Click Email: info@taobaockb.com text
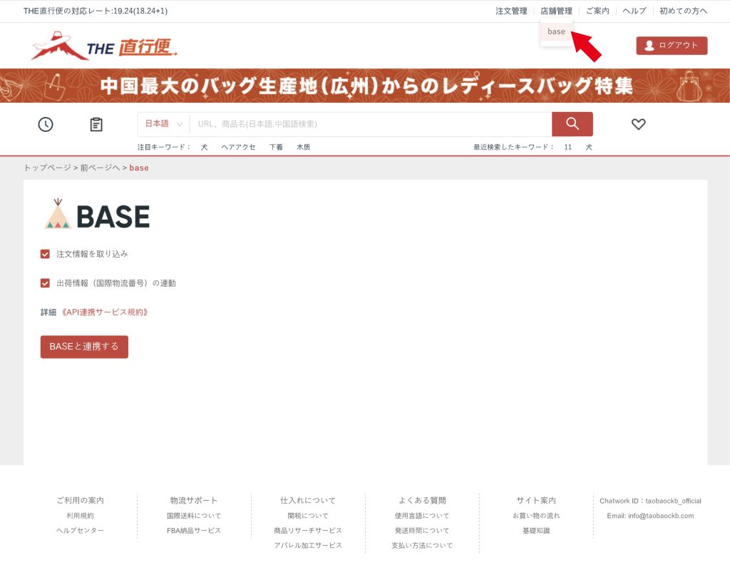This screenshot has height=565, width=730. 650,516
